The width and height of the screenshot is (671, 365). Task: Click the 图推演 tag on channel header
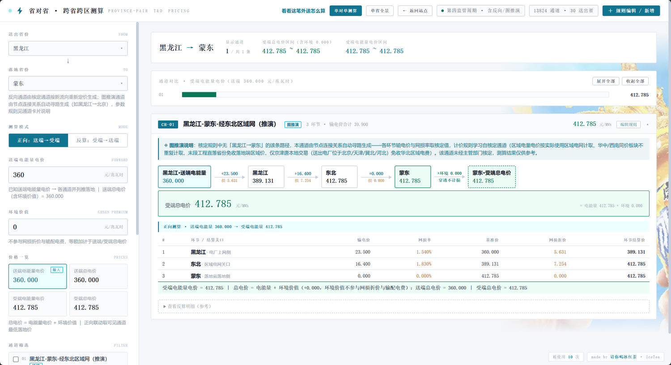[293, 124]
